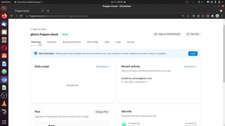Click the blue Login button
225x126 pixels.
click(193, 54)
